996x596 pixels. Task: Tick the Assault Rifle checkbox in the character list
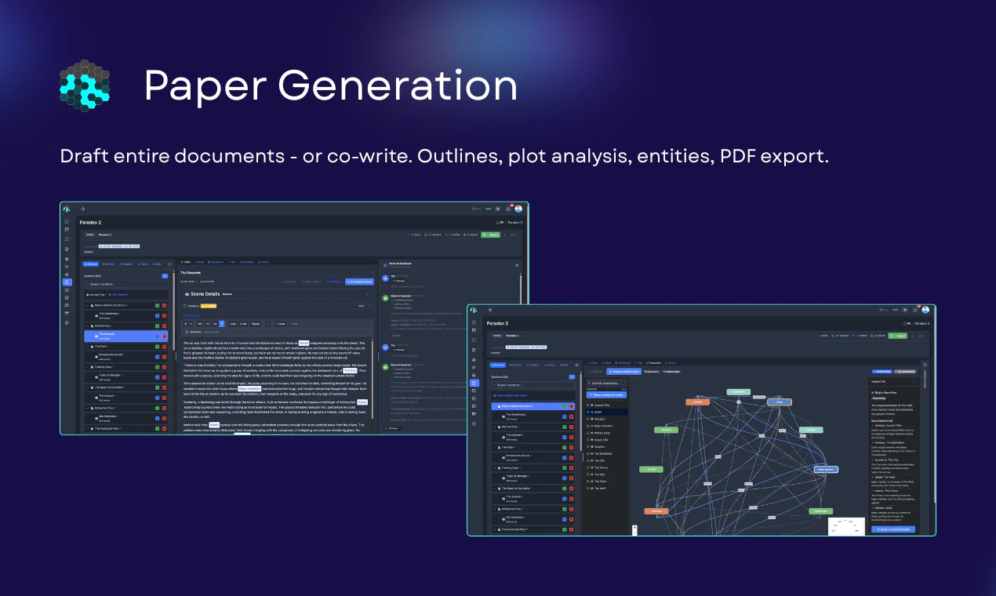pos(588,405)
